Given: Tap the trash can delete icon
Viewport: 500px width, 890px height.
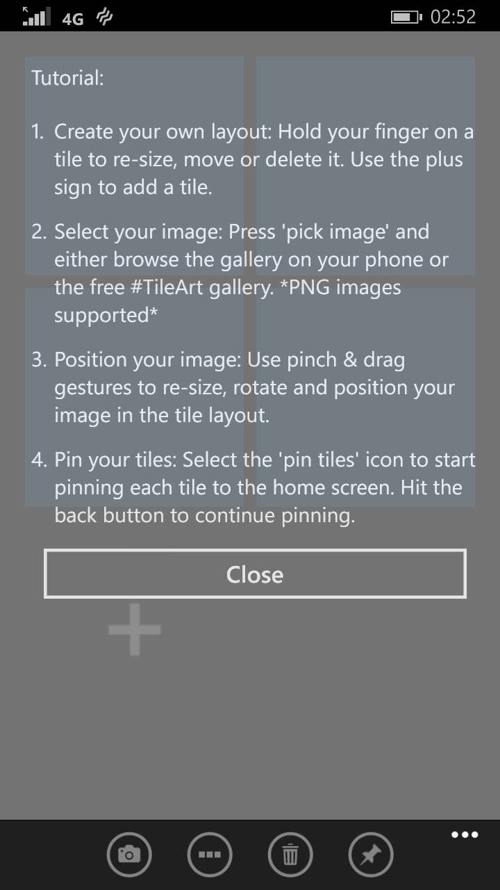Looking at the screenshot, I should tap(290, 855).
